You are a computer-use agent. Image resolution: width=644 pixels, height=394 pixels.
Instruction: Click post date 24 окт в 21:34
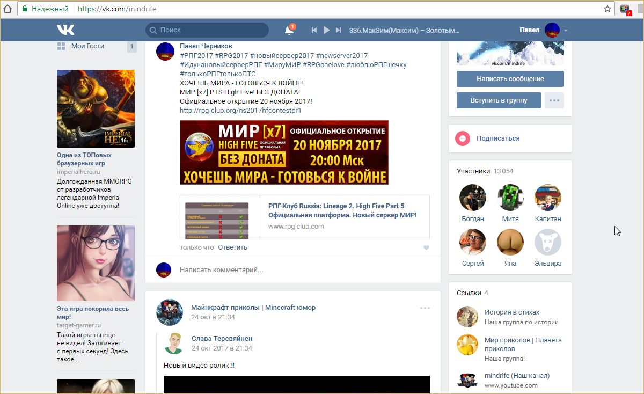pos(213,317)
